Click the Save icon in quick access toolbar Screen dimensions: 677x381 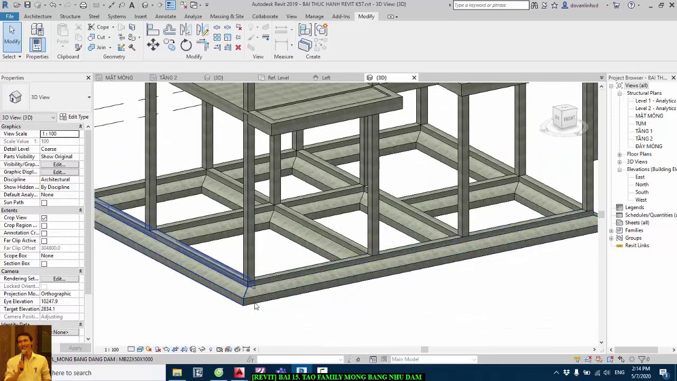(x=28, y=5)
